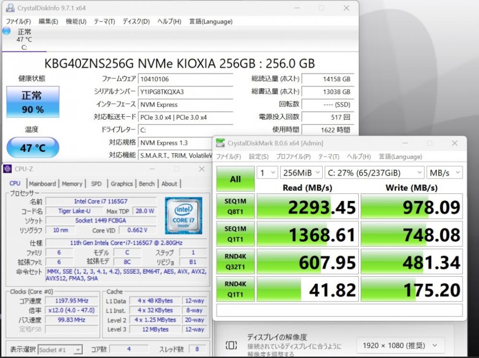
Task: Close the CrystalDiskInfo window
Action: 346,8
